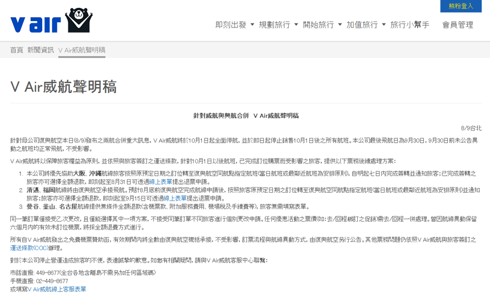Screen dimensions: 490x298
Task: Click the 市話直撥 449-8677 phone line
Action: (83, 273)
